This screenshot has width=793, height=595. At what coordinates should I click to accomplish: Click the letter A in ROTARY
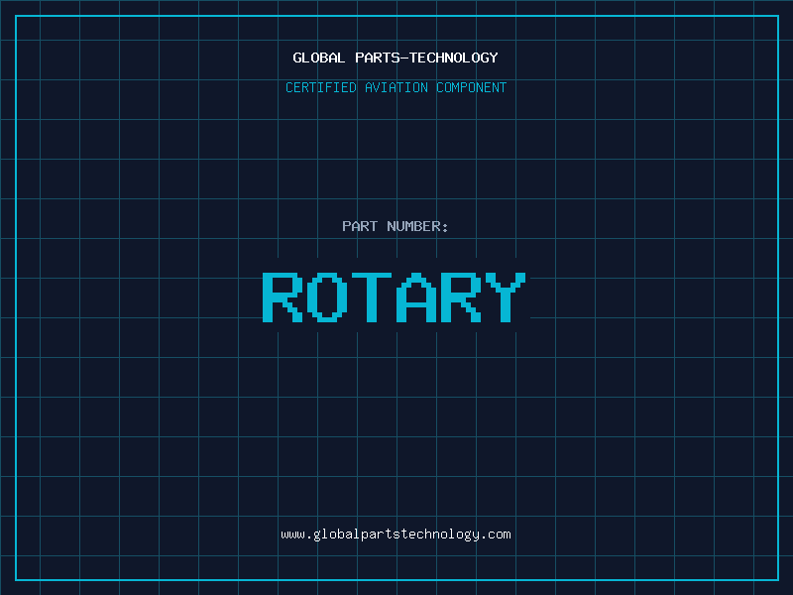(416, 297)
